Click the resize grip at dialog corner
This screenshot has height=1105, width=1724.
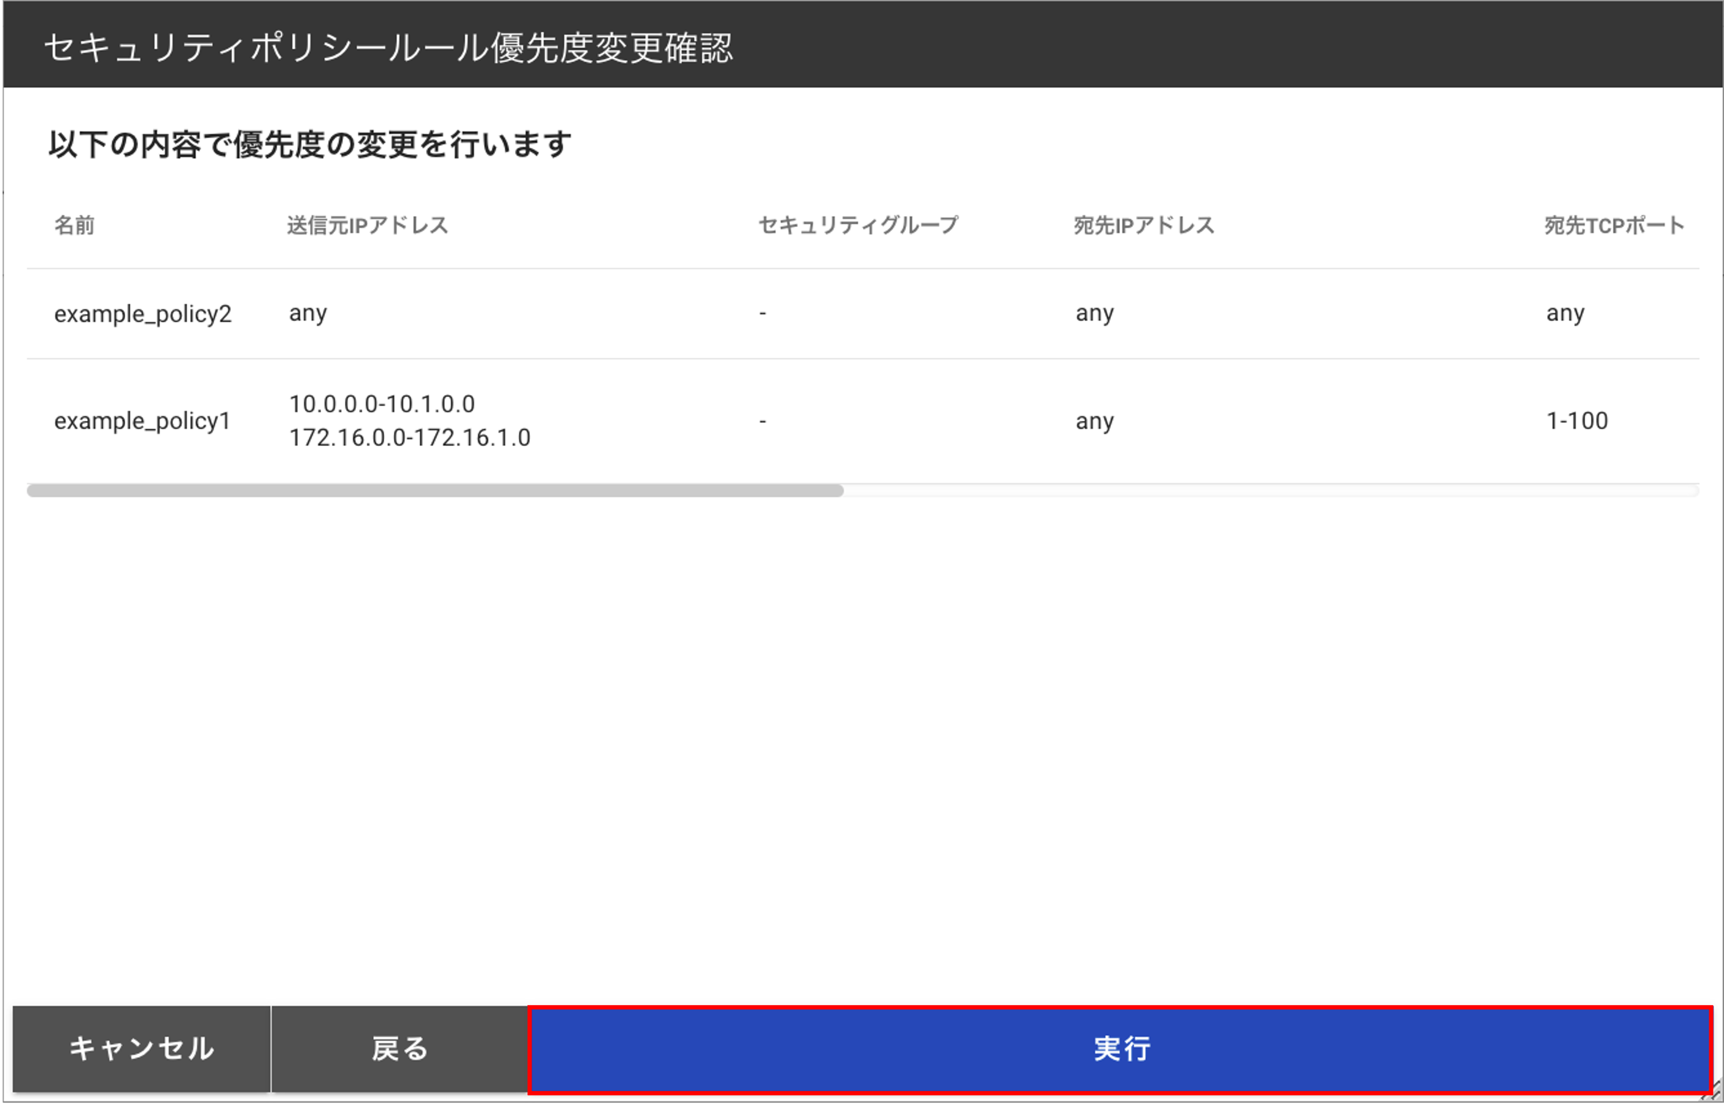1712,1092
